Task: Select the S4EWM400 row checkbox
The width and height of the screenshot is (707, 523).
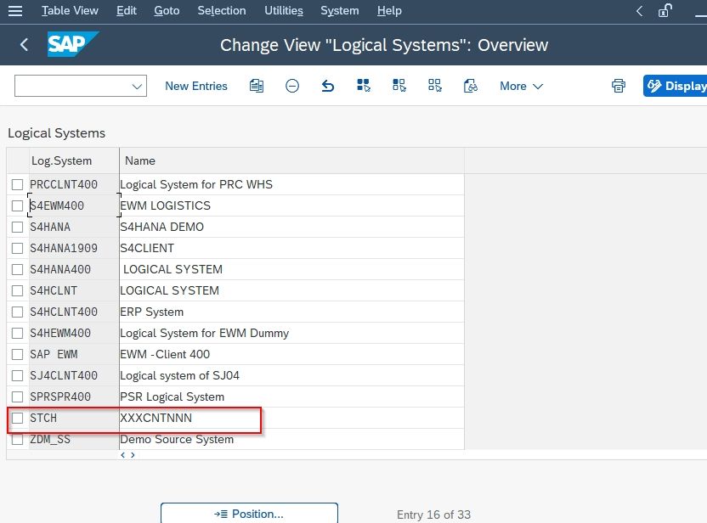Action: [18, 205]
